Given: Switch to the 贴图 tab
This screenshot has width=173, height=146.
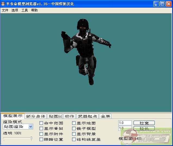Looking at the screenshot, I should pos(55,116).
